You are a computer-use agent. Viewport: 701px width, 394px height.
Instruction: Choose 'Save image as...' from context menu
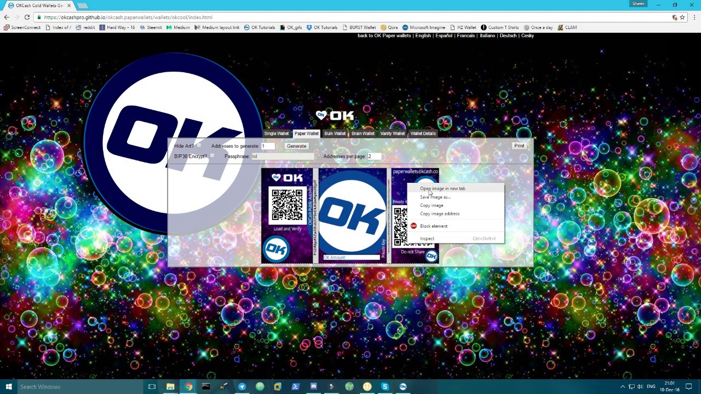(456, 197)
